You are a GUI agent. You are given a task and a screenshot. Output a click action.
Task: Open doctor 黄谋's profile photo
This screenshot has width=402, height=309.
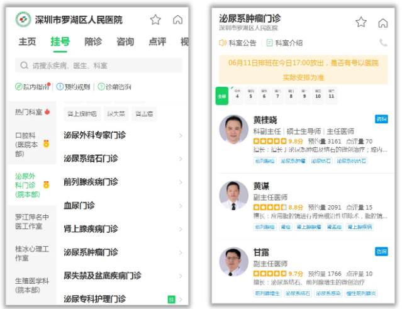tap(233, 196)
